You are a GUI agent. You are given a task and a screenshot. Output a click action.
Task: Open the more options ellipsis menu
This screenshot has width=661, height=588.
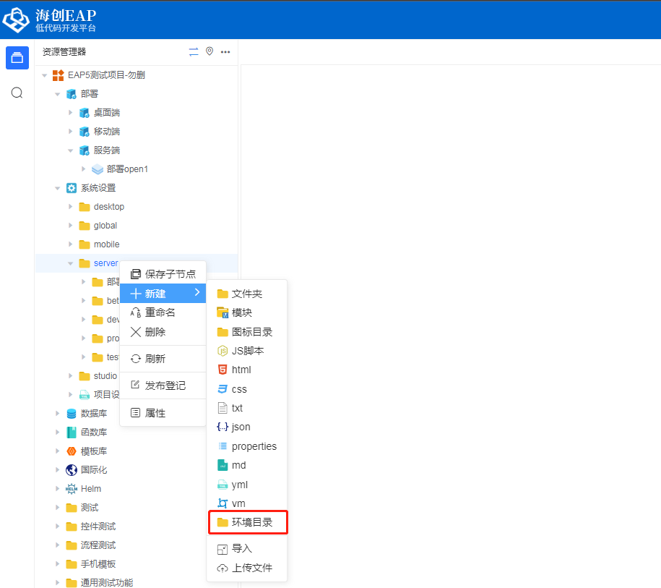coord(225,52)
